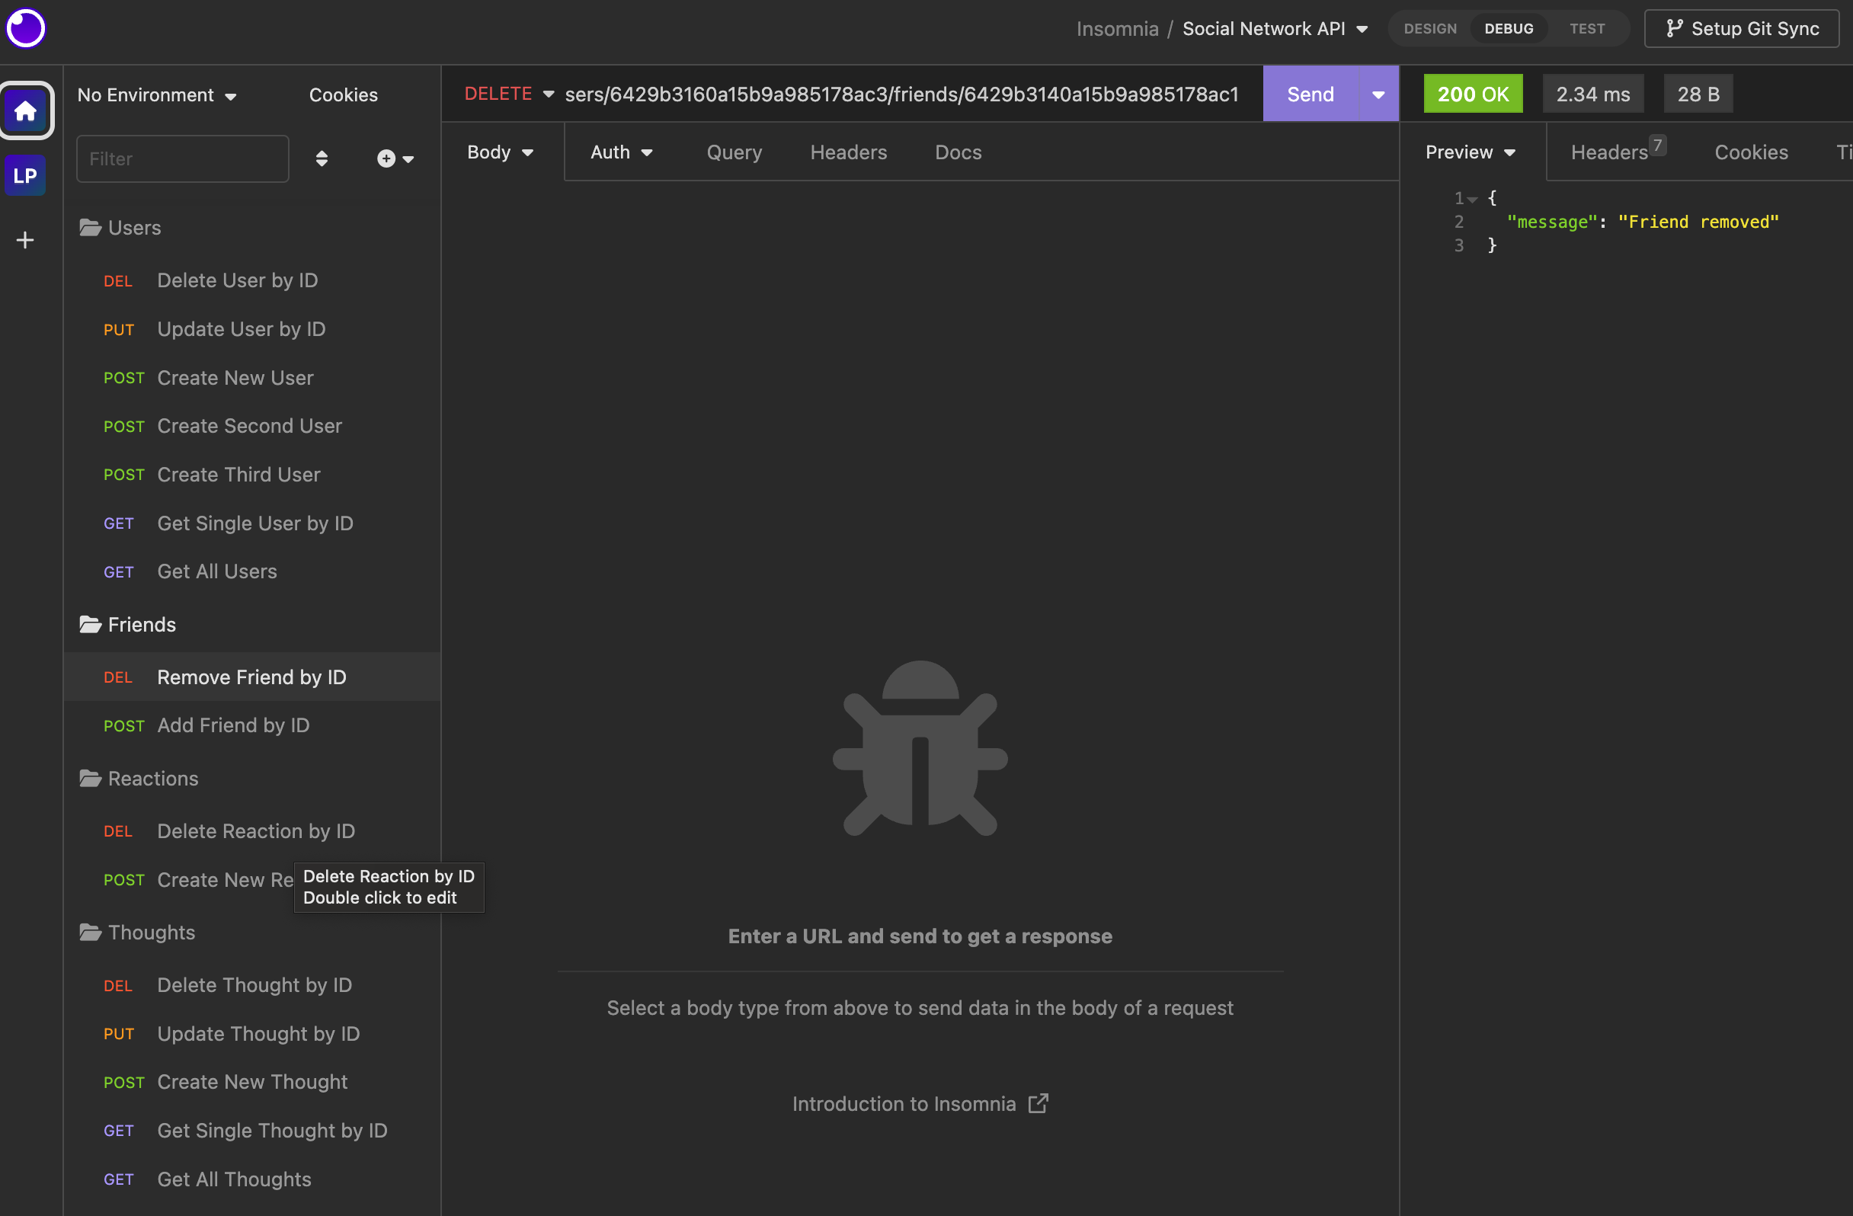Click the sort requests icon beside the filter
1853x1216 pixels.
[321, 158]
